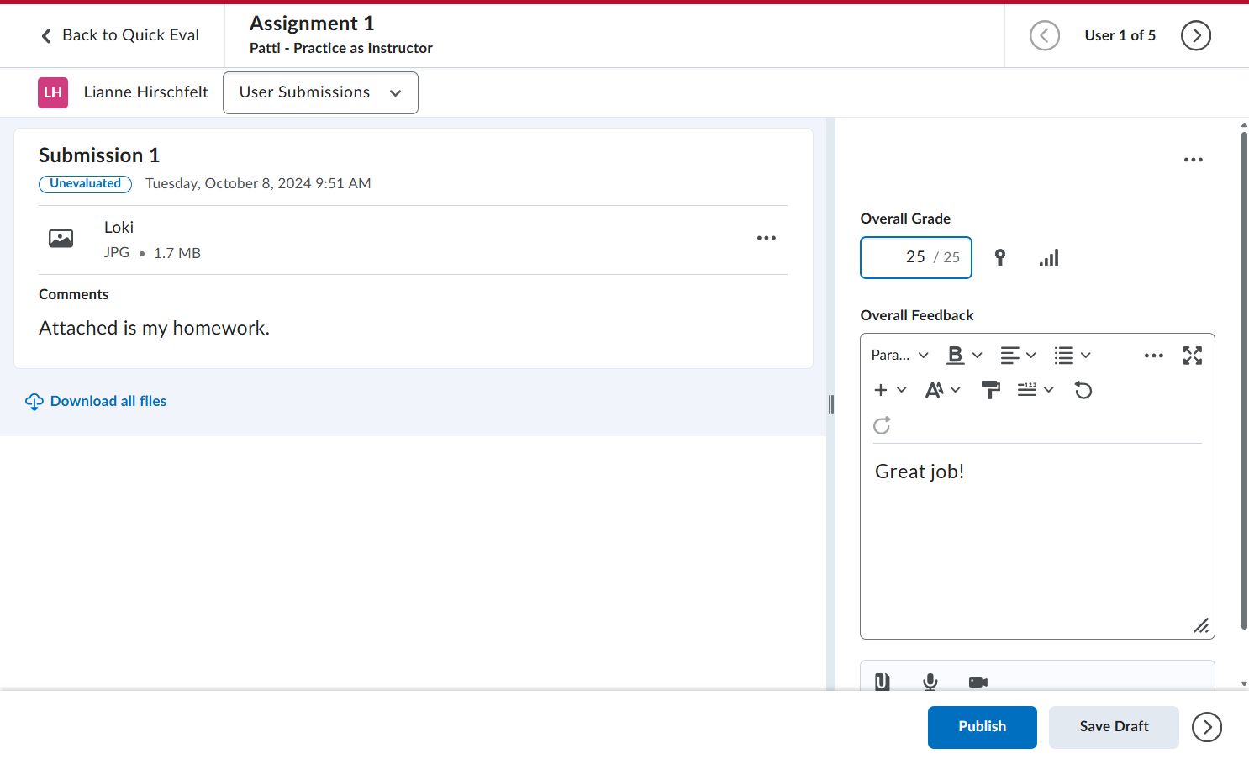Viewport: 1249px width, 764px height.
Task: Click 'Attached is my homework.' comment
Action: click(x=155, y=329)
